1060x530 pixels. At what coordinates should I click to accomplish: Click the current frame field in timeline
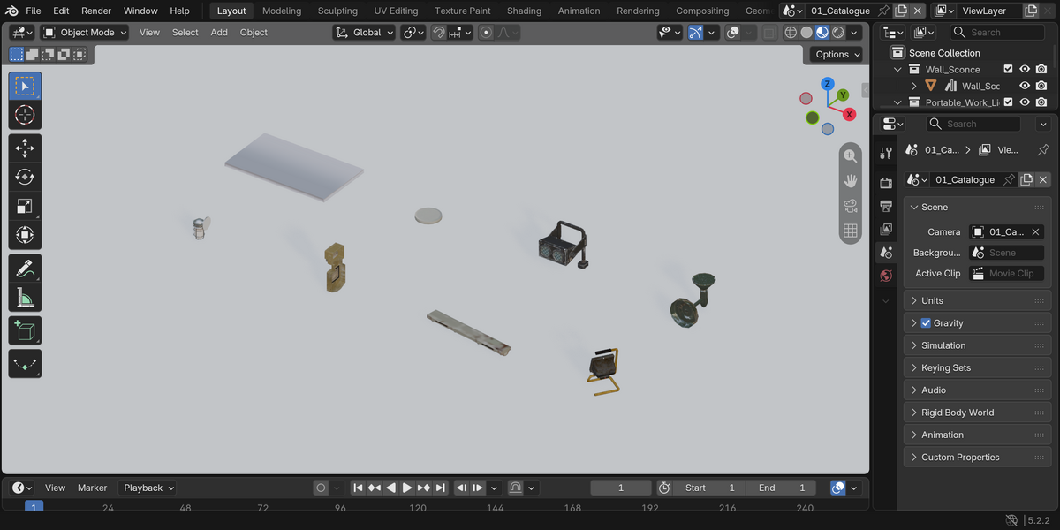[x=621, y=488]
